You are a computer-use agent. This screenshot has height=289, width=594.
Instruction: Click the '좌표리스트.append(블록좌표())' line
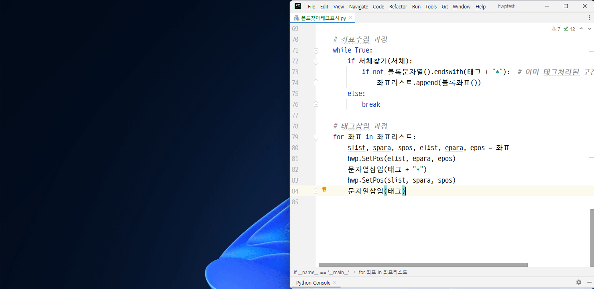click(x=429, y=83)
